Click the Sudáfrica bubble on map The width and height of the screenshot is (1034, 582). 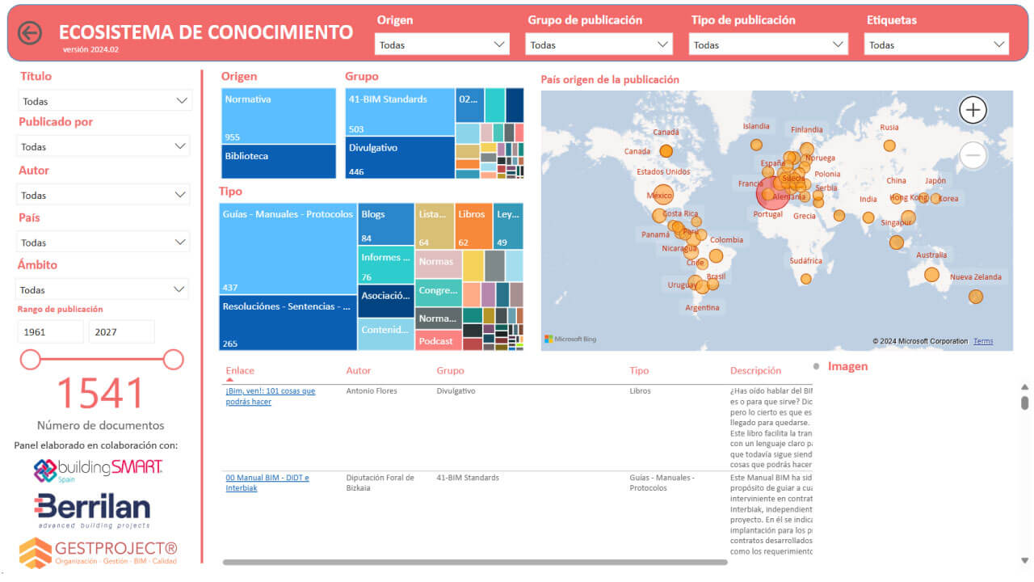(x=805, y=279)
